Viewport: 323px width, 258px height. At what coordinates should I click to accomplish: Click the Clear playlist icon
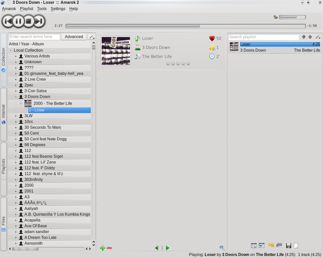[x=254, y=245]
